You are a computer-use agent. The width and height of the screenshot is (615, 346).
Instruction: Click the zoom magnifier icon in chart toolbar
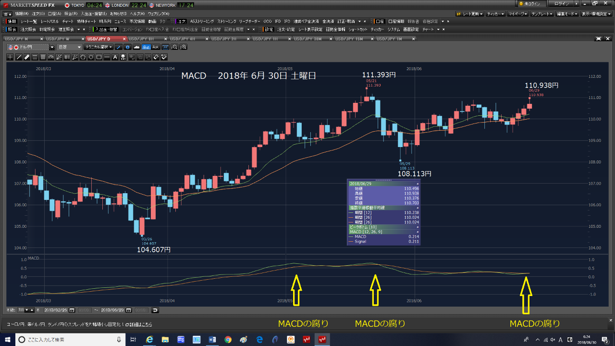click(x=174, y=47)
